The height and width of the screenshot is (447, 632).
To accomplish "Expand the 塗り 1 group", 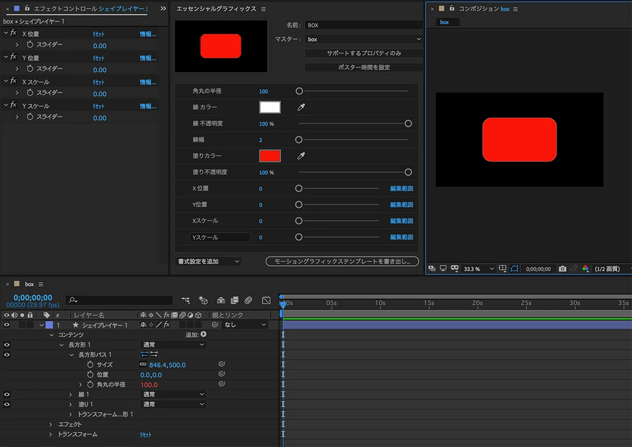I will pyautogui.click(x=71, y=404).
